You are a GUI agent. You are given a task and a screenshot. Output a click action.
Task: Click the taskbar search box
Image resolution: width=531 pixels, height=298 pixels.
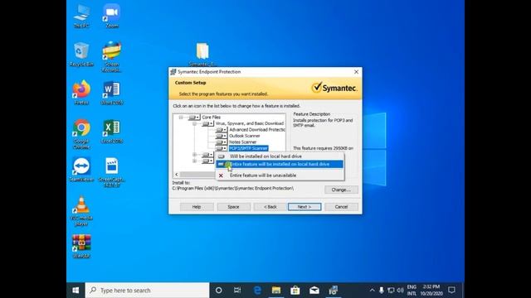(148, 291)
